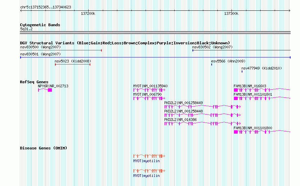Select the blue nsv830502 gain bar

pos(241,50)
